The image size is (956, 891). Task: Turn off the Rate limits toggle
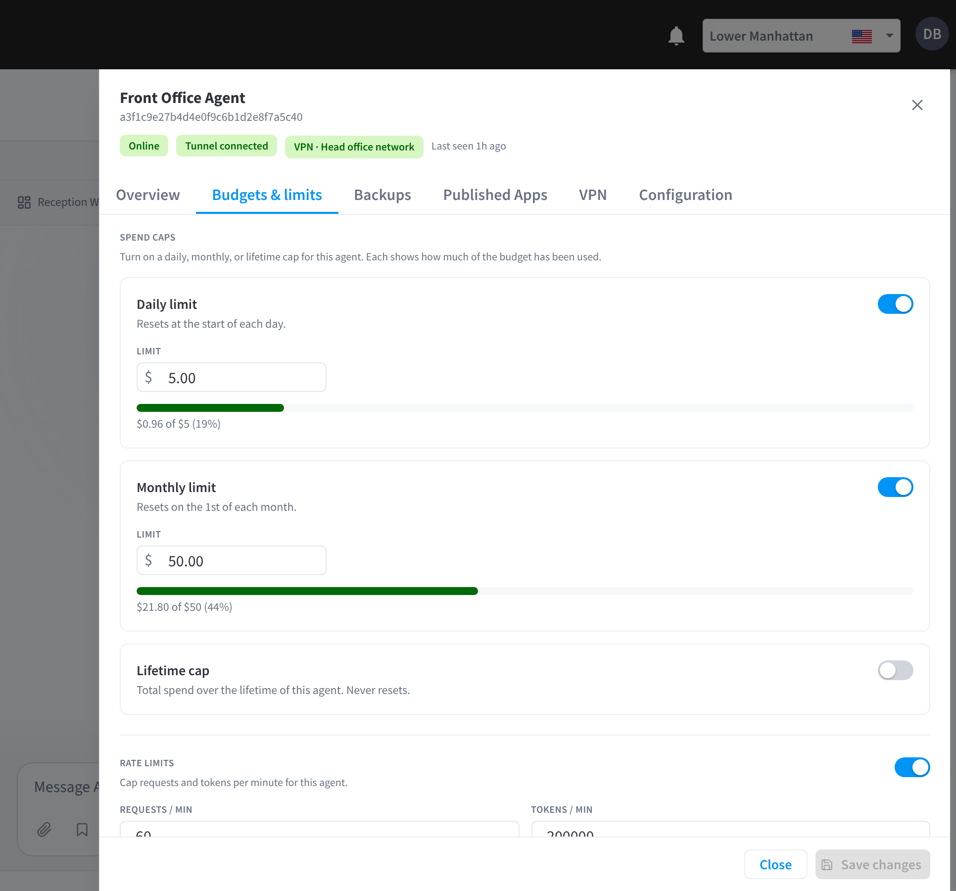tap(912, 767)
